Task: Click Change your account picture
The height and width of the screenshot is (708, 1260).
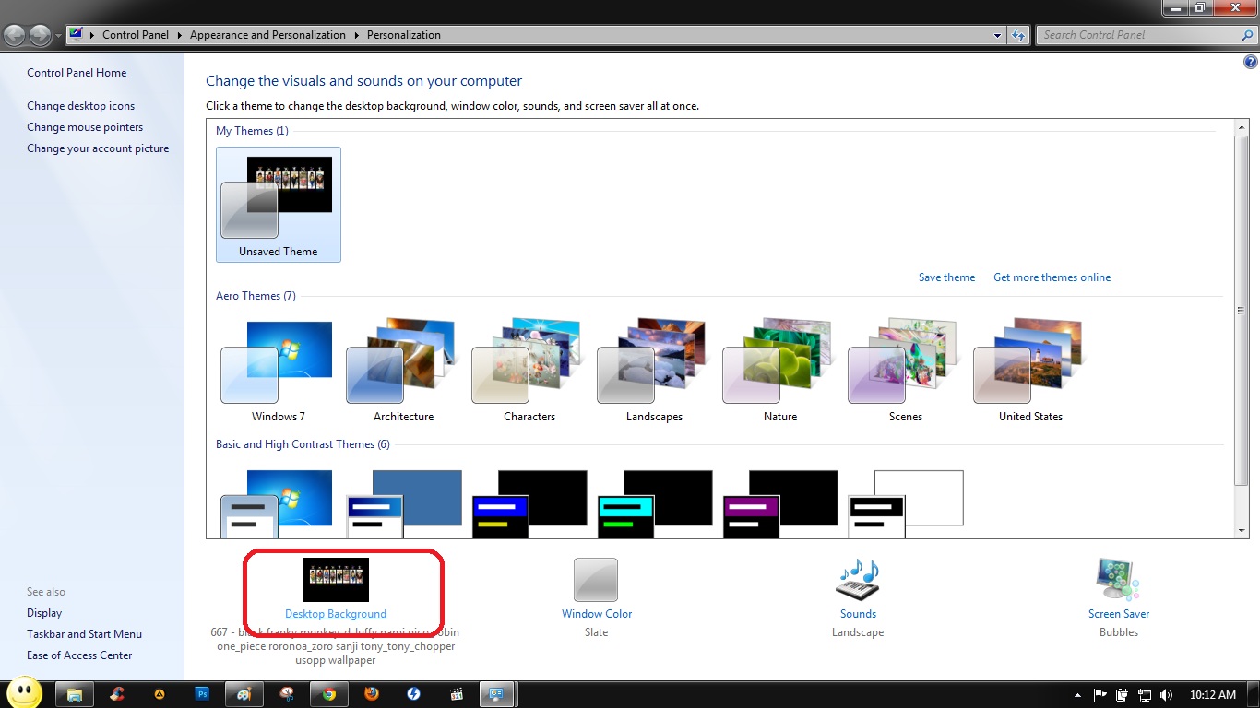Action: coord(98,148)
